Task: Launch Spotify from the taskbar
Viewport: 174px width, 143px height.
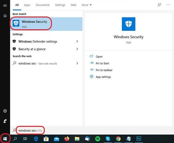Action: pos(98,139)
